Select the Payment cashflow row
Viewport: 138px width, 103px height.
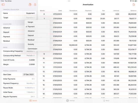coord(13,37)
